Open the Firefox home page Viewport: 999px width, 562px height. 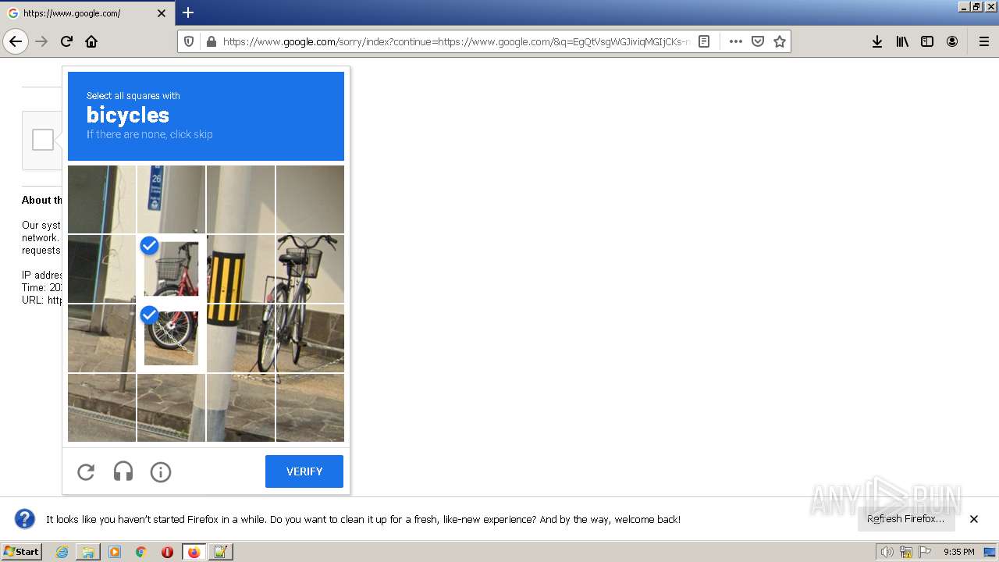pyautogui.click(x=91, y=41)
